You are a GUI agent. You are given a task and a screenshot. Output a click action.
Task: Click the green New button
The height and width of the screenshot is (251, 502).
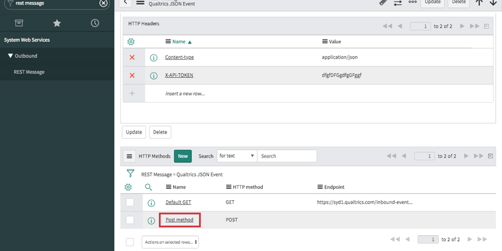tap(182, 156)
